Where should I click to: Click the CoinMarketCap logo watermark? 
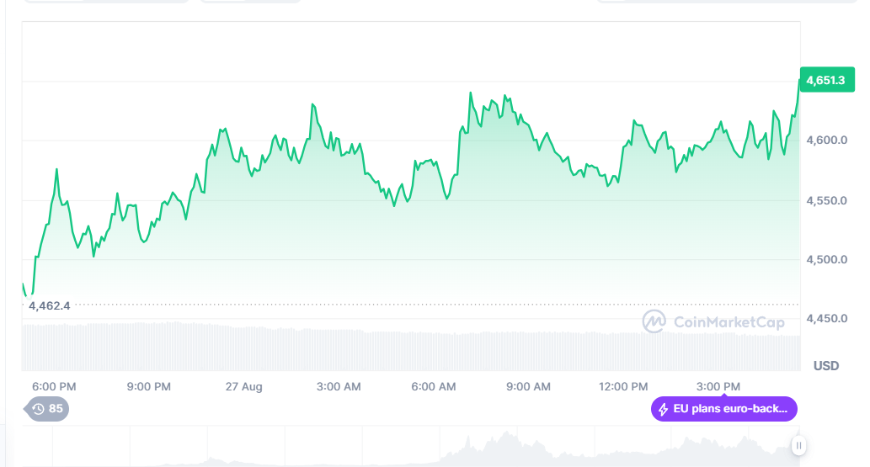click(713, 321)
